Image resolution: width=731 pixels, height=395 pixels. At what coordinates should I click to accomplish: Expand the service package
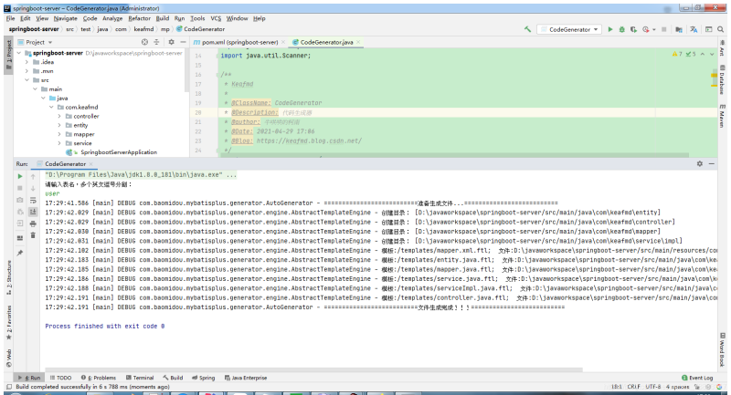[x=59, y=143]
